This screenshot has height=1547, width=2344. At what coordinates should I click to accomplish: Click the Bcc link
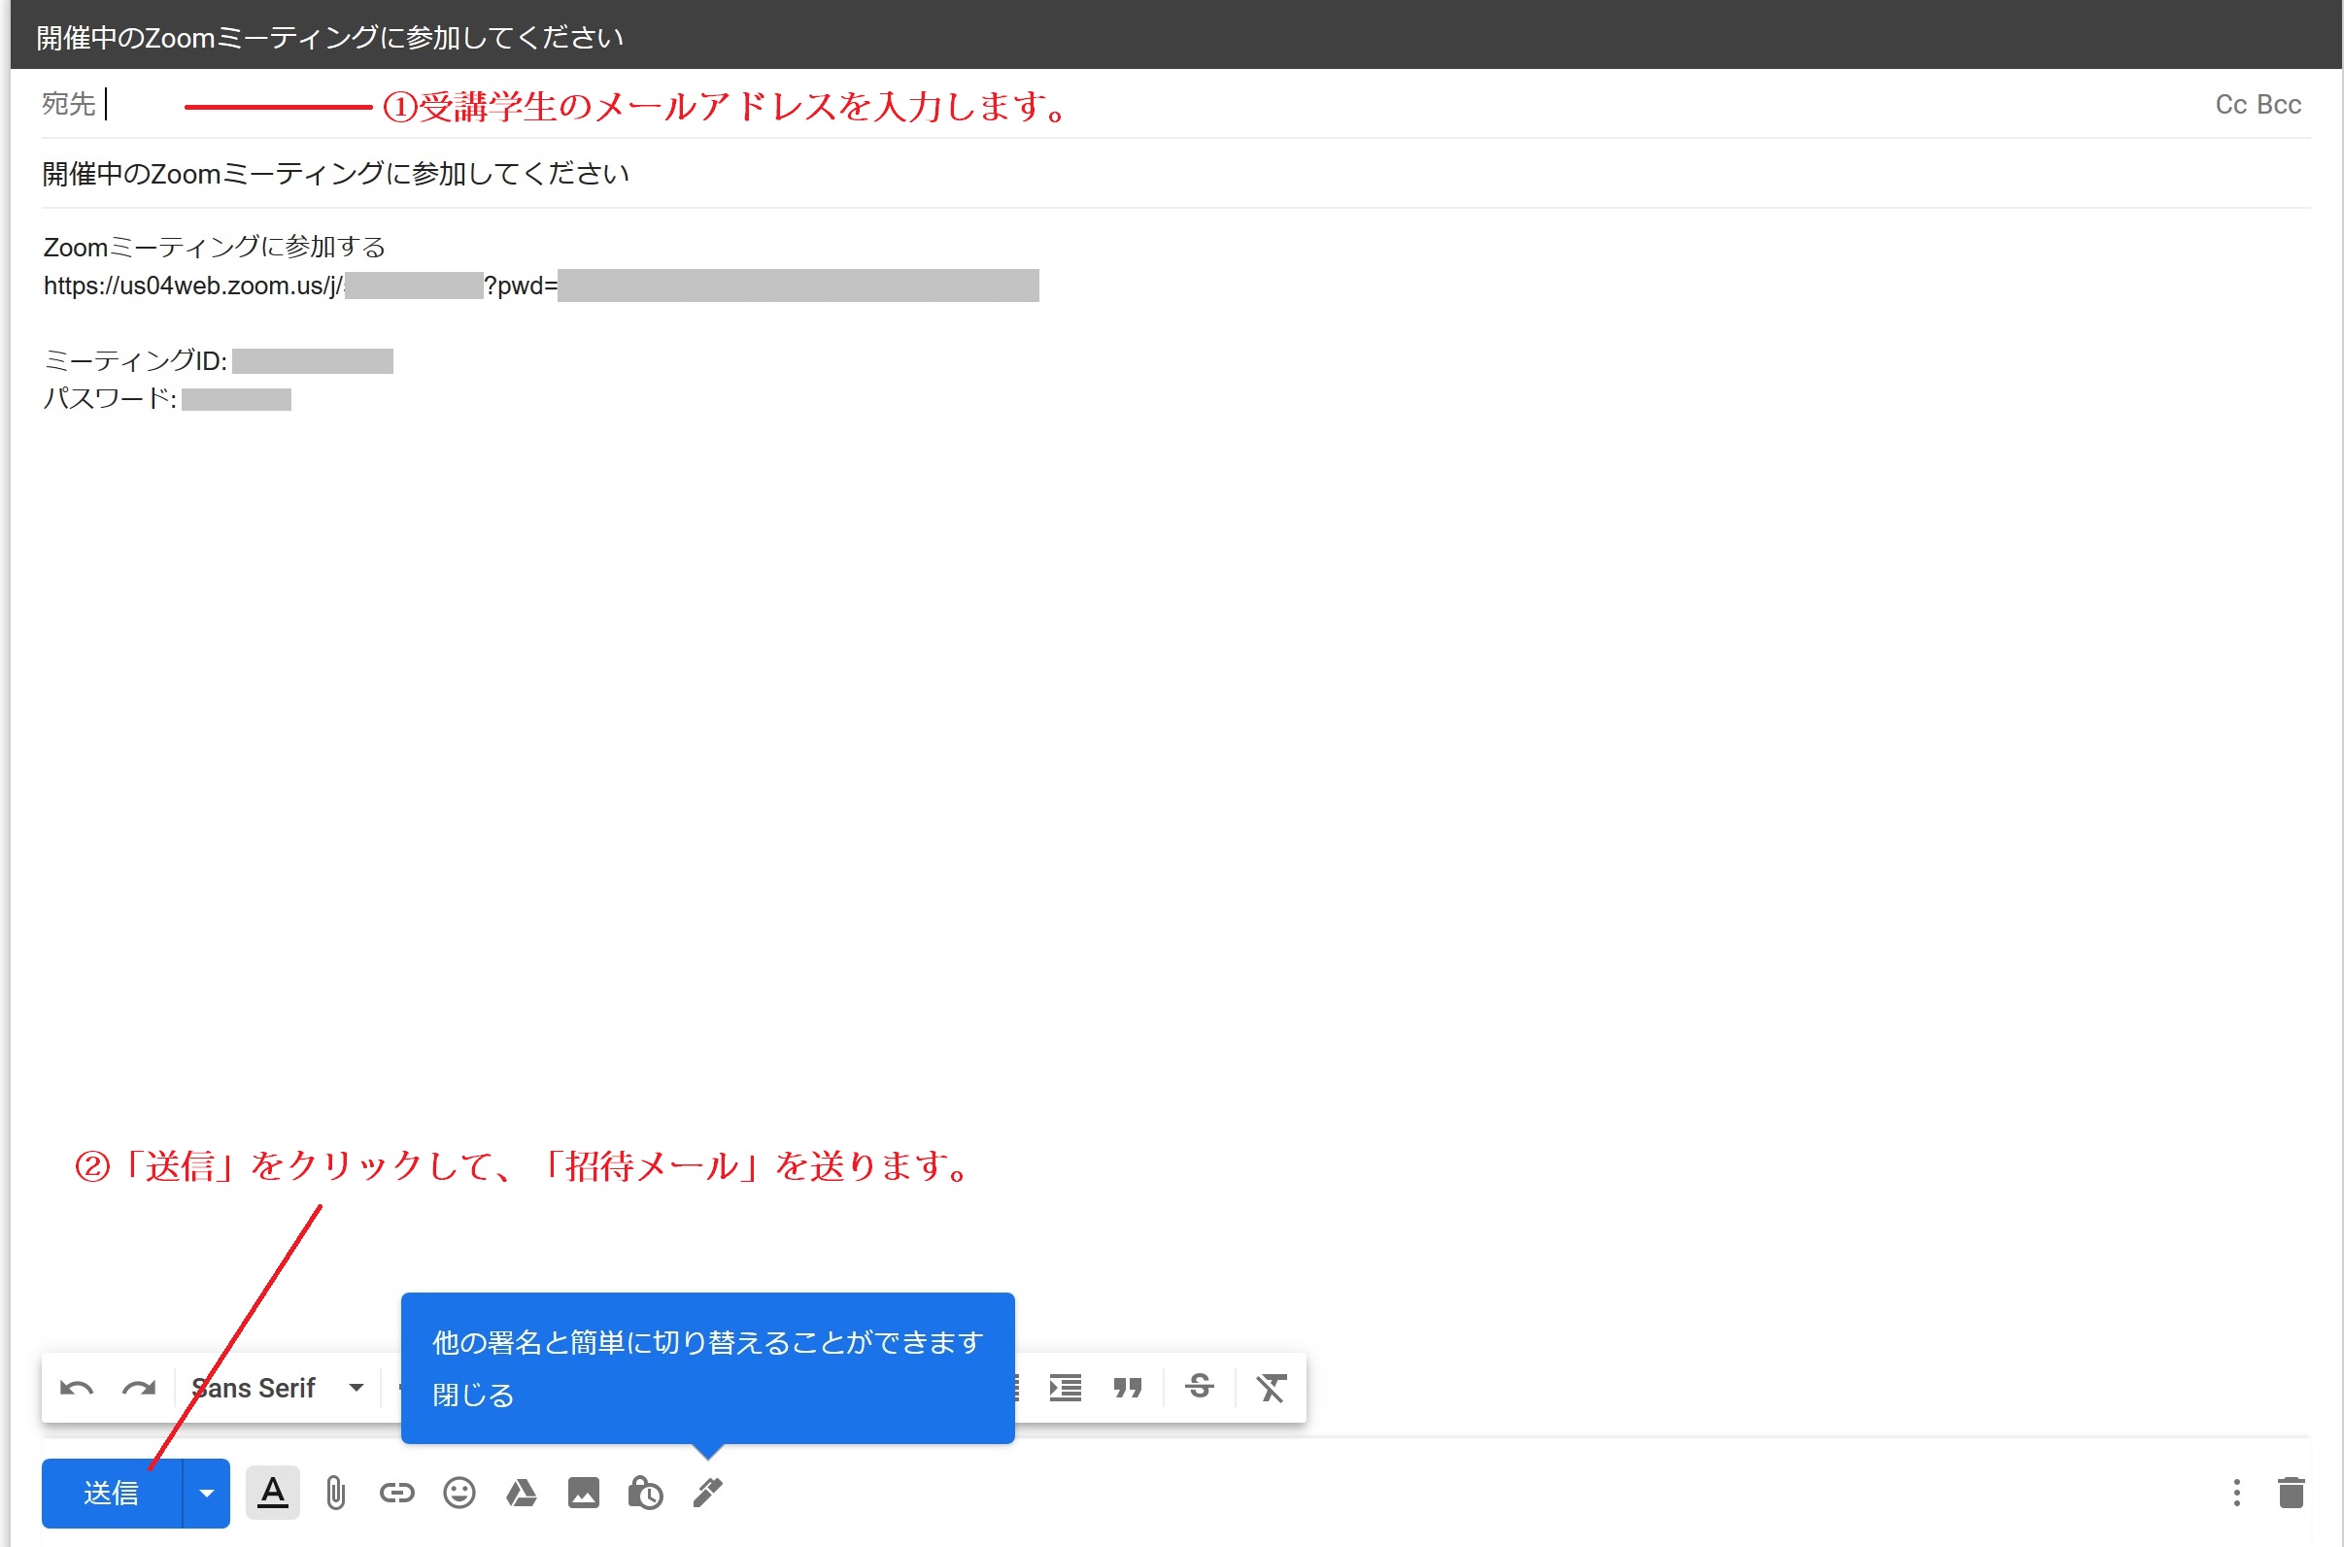(x=2279, y=105)
